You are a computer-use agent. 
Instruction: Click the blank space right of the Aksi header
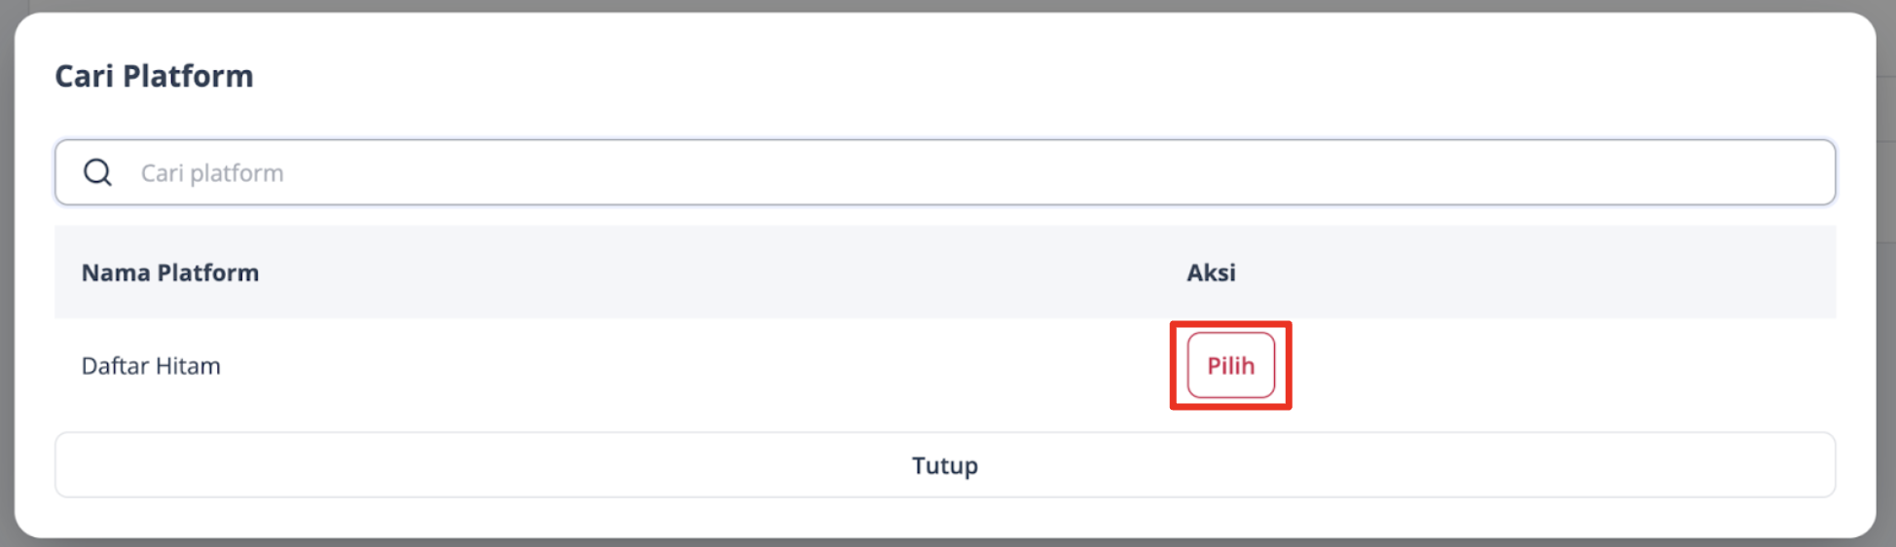point(1538,273)
